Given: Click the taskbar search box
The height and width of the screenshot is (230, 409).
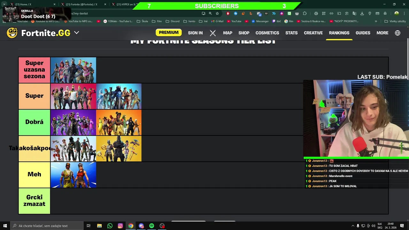Looking at the screenshot, I should 46,226.
